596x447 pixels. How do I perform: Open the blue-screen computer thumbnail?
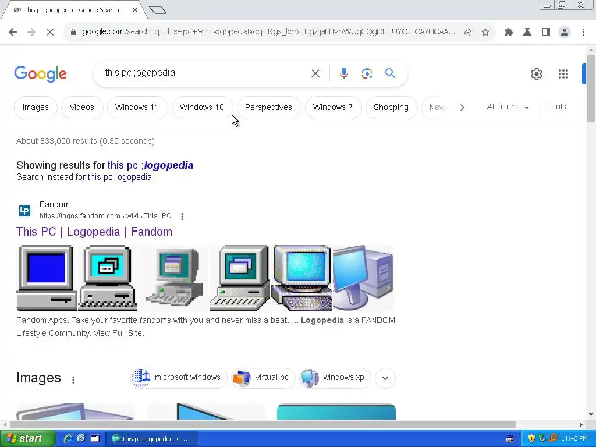click(47, 278)
